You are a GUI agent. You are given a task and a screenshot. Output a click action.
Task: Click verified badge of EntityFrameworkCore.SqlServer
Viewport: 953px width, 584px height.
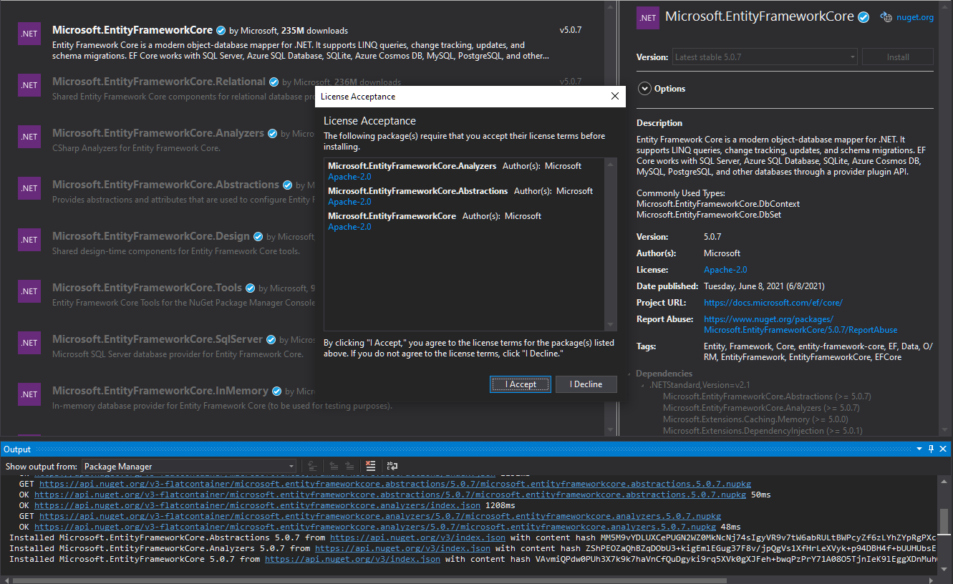click(271, 340)
